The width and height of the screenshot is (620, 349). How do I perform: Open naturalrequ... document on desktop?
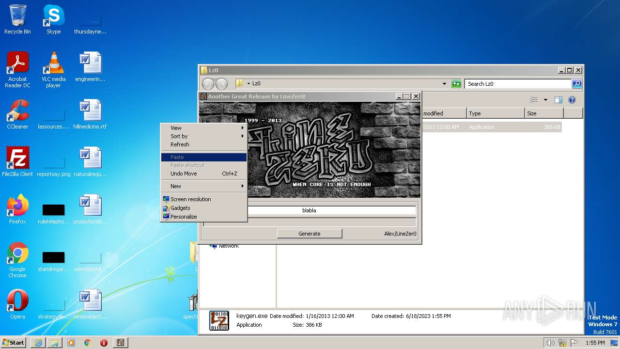click(90, 162)
